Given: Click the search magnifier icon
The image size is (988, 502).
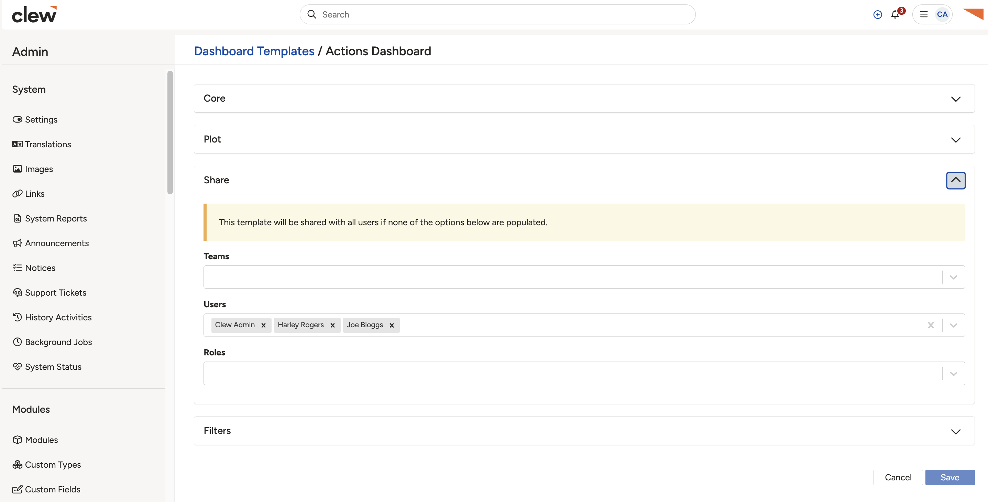Looking at the screenshot, I should pyautogui.click(x=312, y=14).
